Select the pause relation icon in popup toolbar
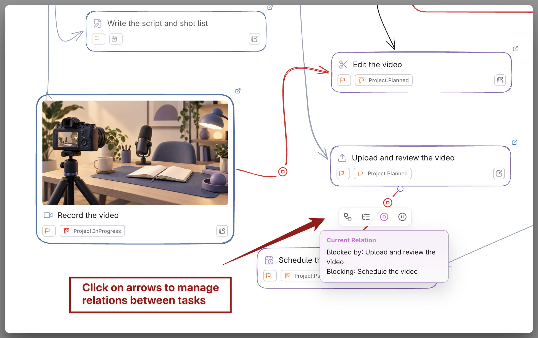 [402, 217]
